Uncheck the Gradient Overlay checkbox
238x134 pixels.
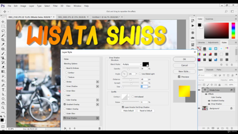click(x=65, y=104)
